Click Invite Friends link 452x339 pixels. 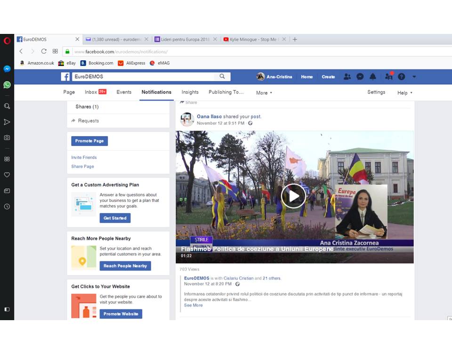click(84, 157)
